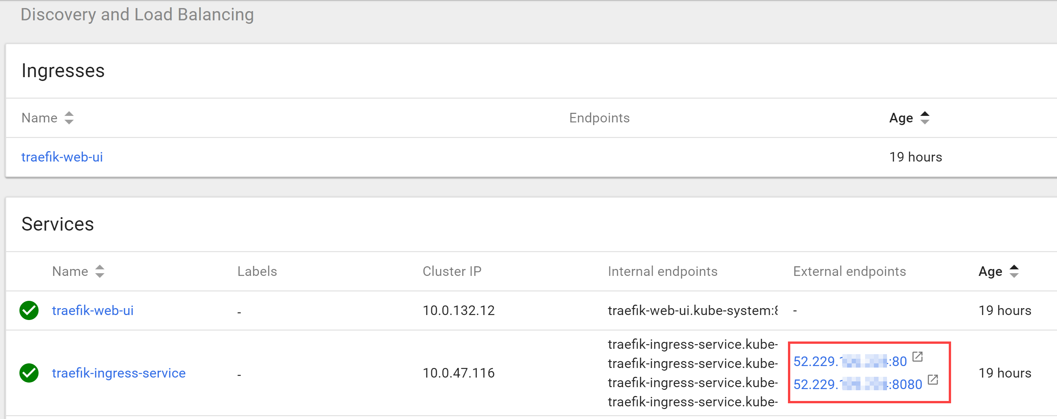Open external link icon beside port 8080 endpoint
1057x419 pixels.
coord(933,380)
